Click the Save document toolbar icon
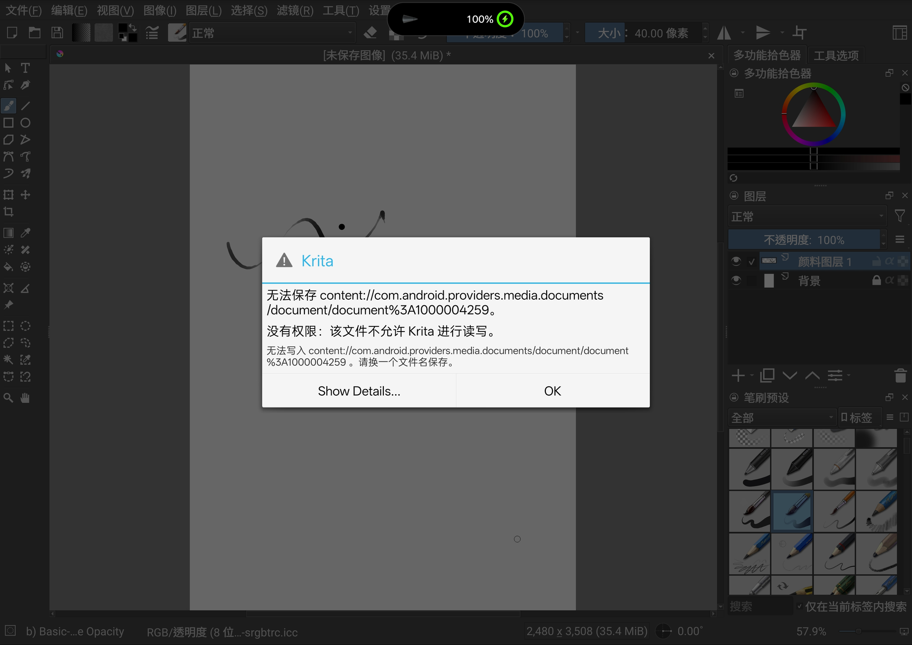The width and height of the screenshot is (912, 645). (x=57, y=33)
